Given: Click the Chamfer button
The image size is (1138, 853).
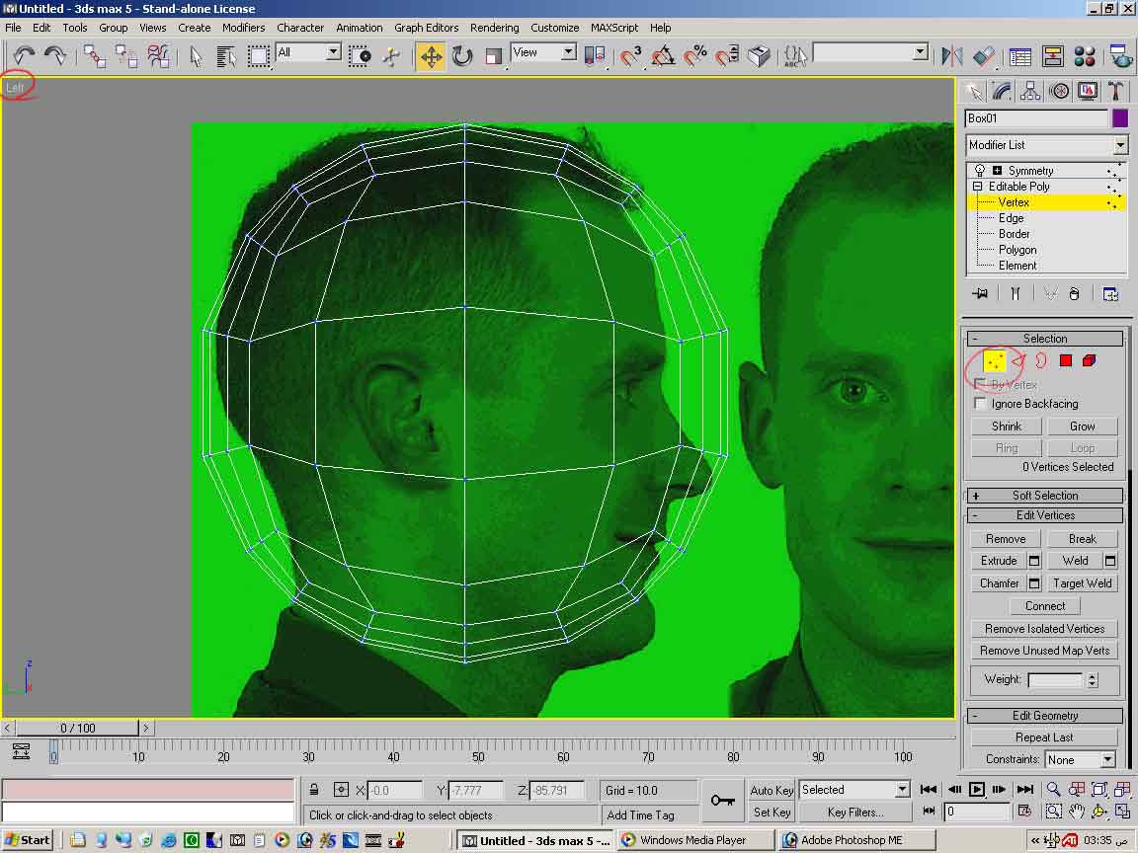Looking at the screenshot, I should coord(999,583).
